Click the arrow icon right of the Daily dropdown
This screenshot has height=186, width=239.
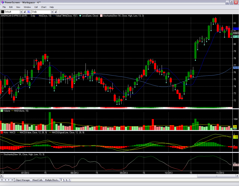(56, 12)
